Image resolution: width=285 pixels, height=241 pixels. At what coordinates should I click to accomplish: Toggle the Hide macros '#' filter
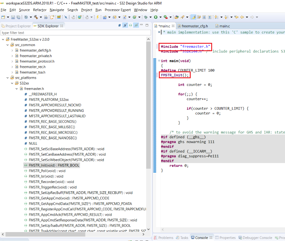(119, 26)
